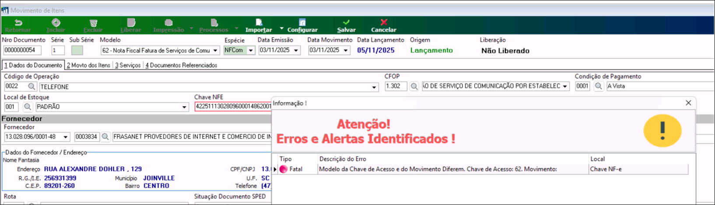Click the Série input field
This screenshot has height=205, width=715.
[58, 50]
